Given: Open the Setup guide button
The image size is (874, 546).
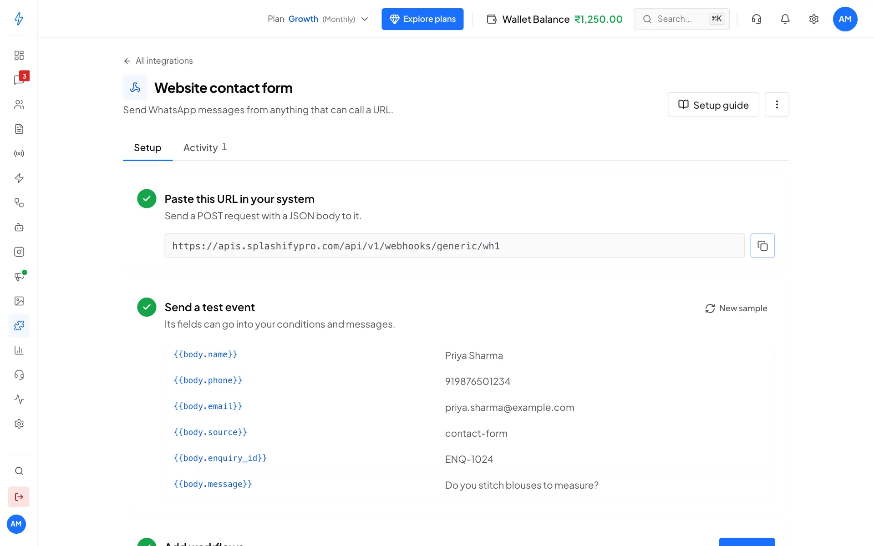Looking at the screenshot, I should [713, 105].
